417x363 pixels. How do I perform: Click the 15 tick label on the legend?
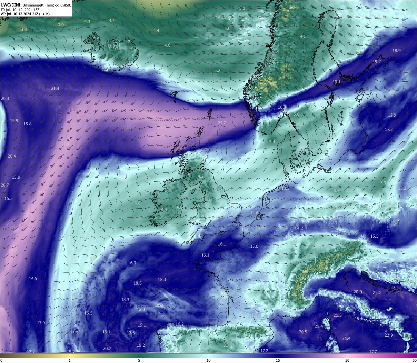[x=278, y=360]
